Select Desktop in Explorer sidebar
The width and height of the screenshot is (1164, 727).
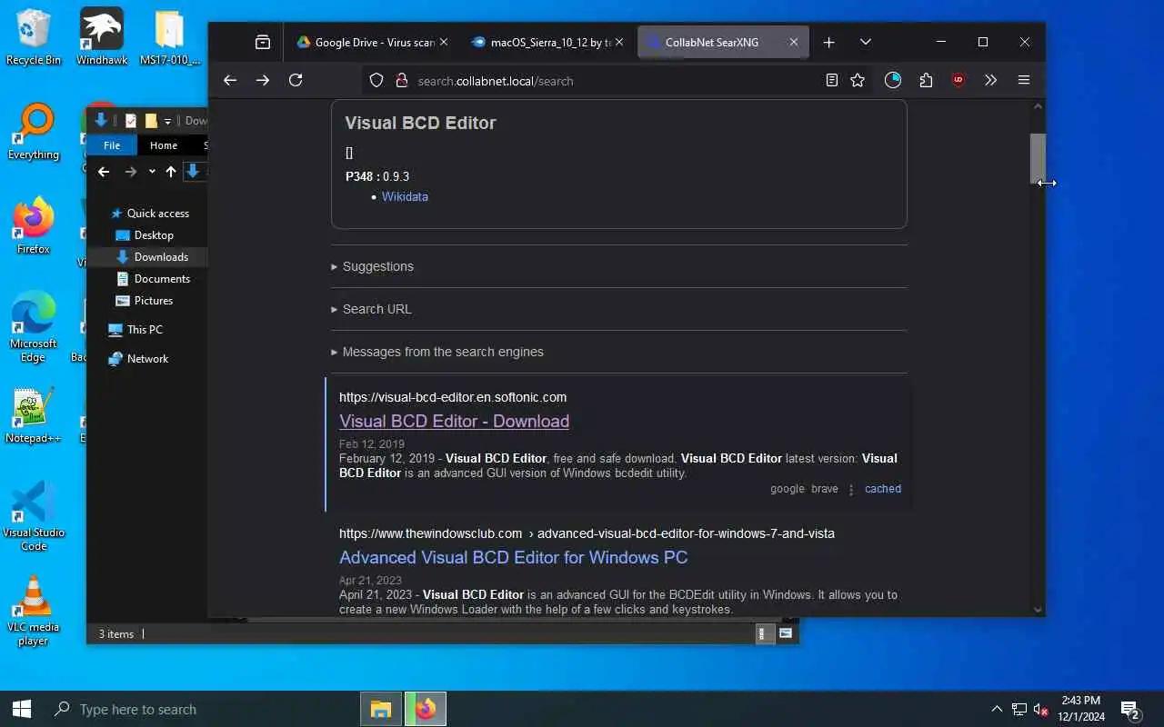point(145,235)
